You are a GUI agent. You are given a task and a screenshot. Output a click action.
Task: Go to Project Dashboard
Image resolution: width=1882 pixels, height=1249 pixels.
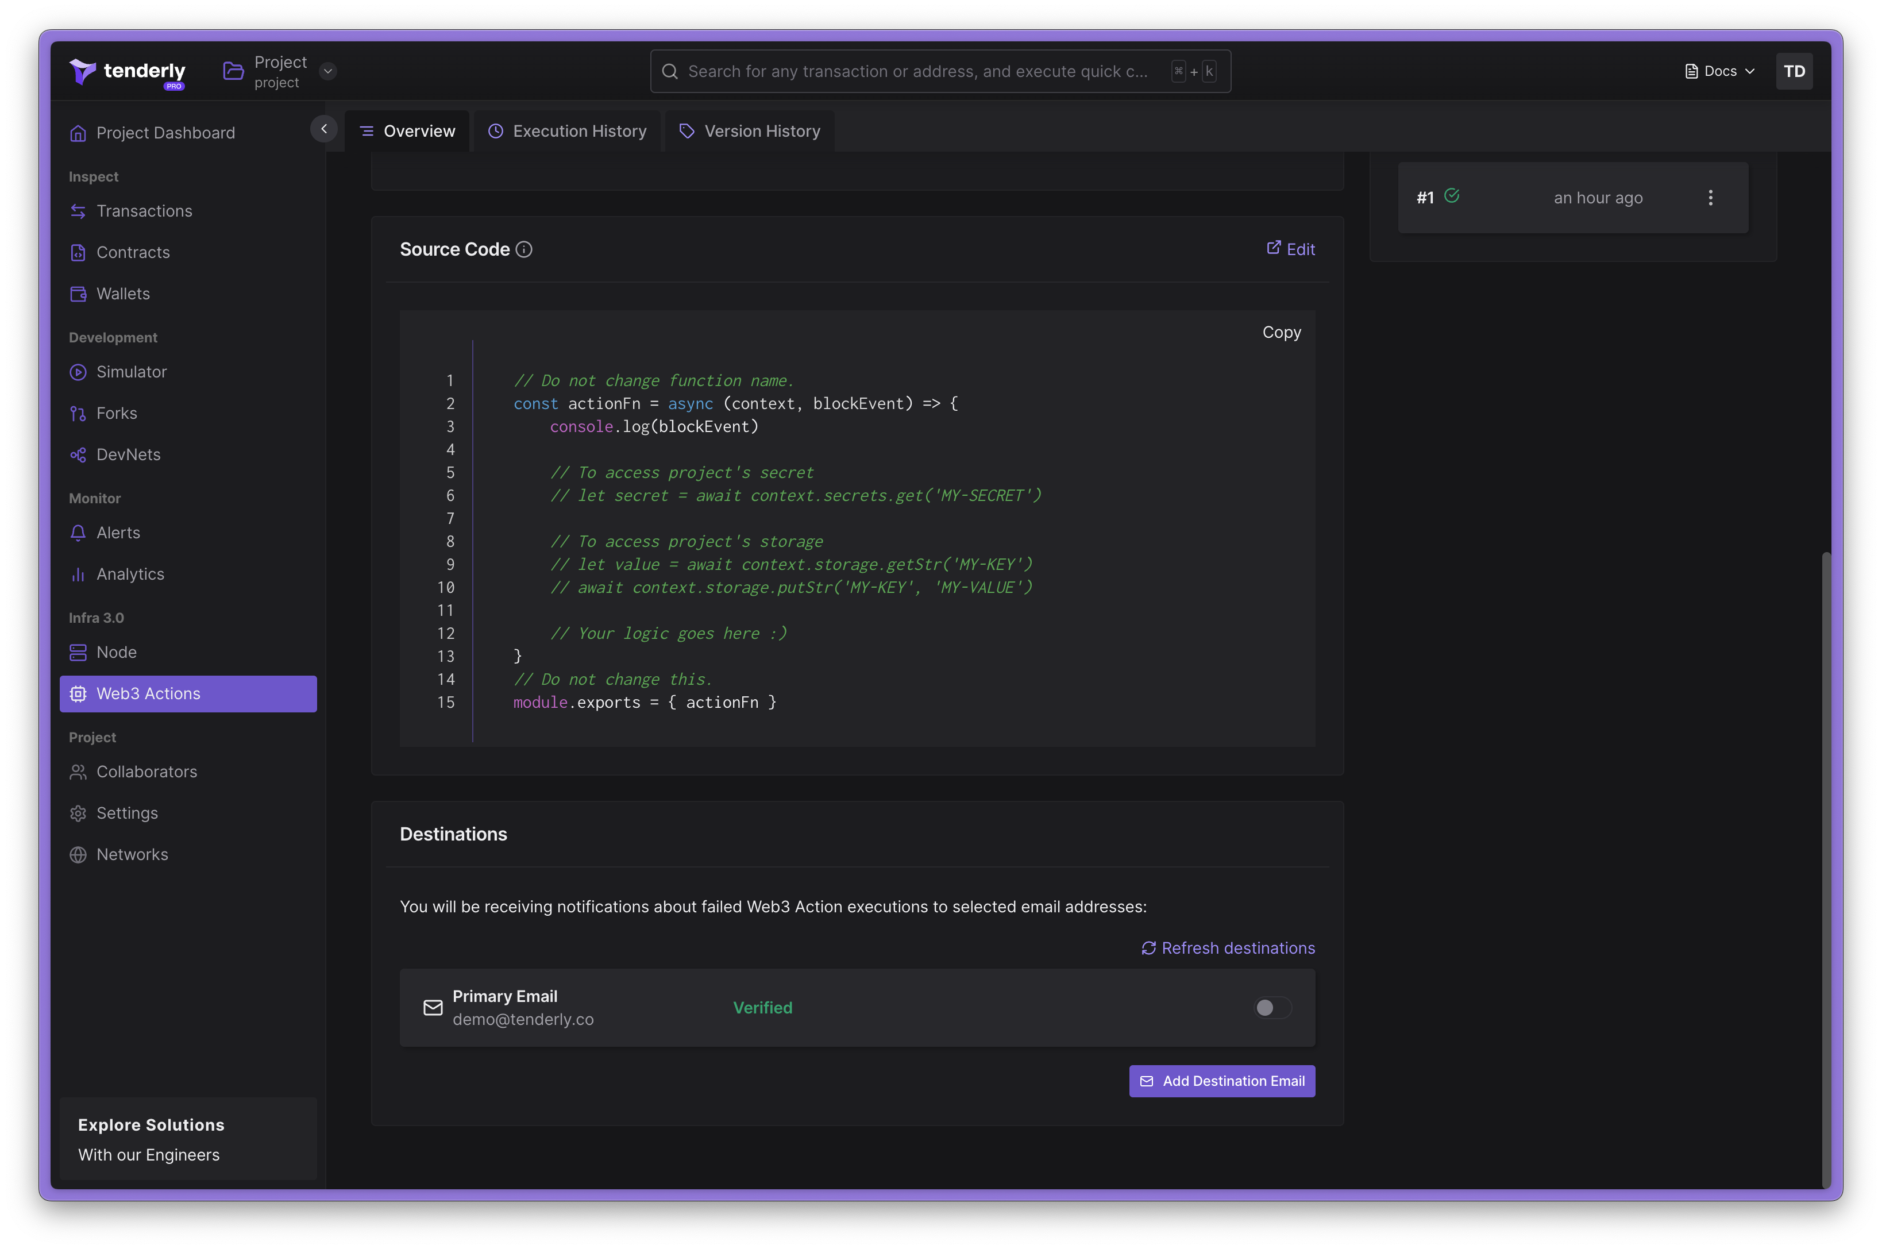tap(188, 133)
